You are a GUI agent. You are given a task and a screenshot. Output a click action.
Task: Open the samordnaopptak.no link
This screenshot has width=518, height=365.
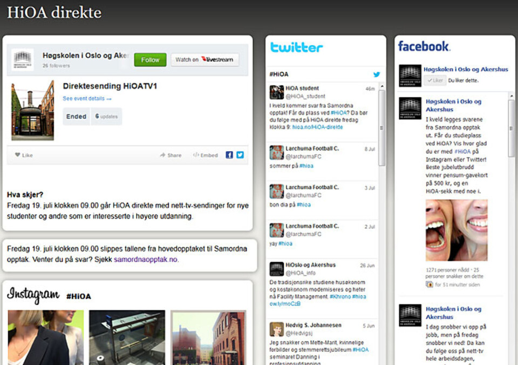(145, 259)
